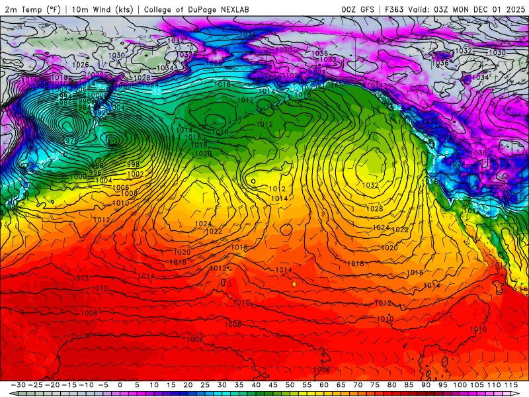The image size is (529, 397).
Task: Click the 100 value on the temperature legend
Action: point(460,385)
